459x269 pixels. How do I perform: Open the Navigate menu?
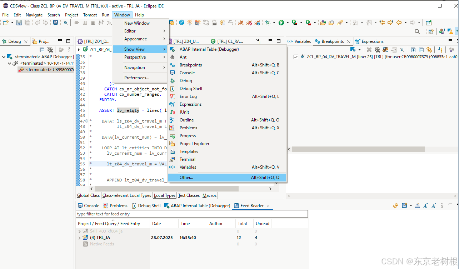click(34, 15)
